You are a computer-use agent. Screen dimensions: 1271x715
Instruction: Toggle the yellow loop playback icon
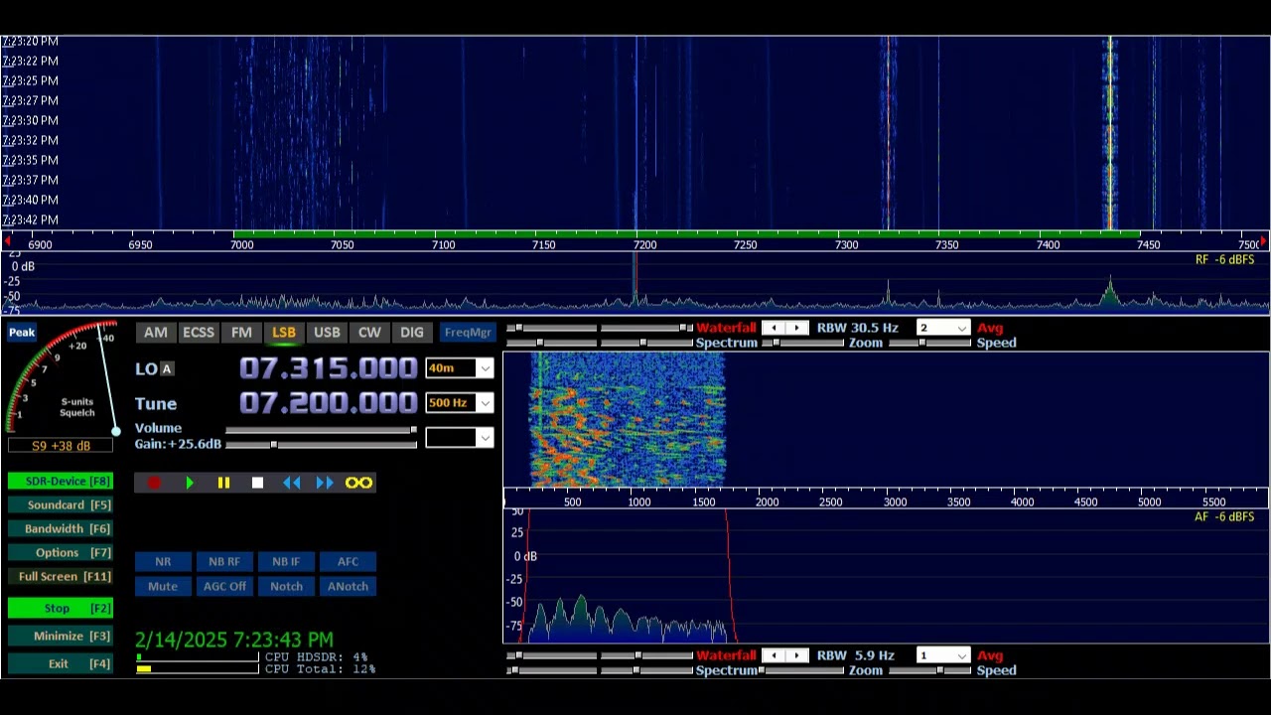[358, 483]
